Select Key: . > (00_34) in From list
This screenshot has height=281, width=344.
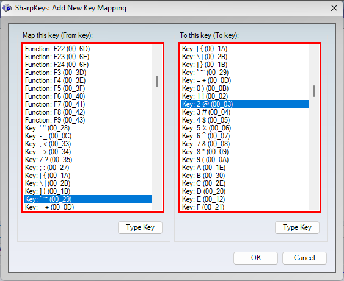[x=87, y=152]
